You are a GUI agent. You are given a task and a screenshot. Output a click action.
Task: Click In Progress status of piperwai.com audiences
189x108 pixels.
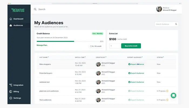click(161, 91)
